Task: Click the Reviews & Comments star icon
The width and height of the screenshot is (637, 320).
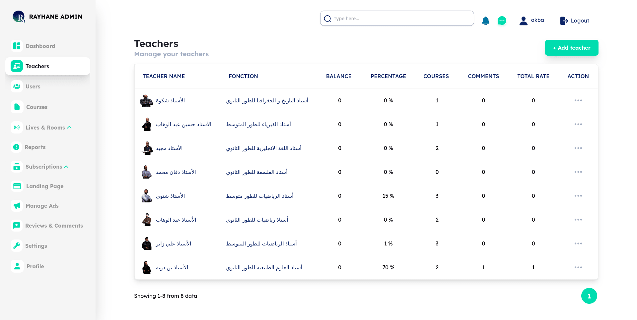Action: coord(17,226)
